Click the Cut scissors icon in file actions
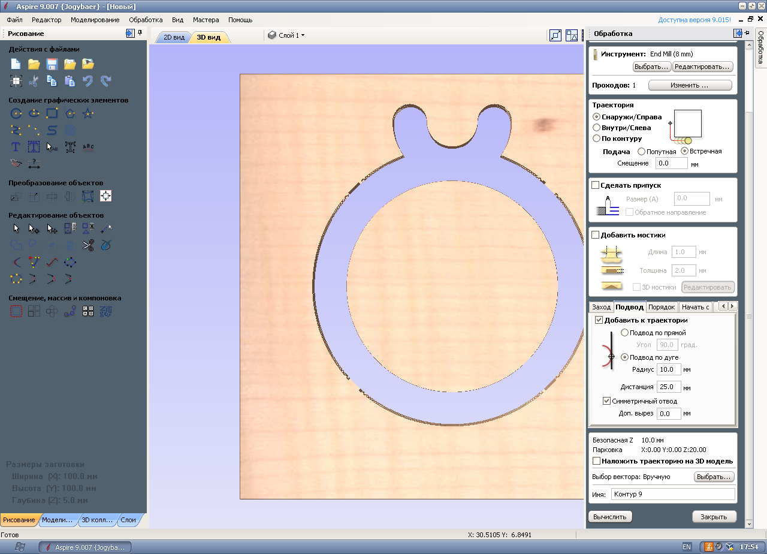 [x=34, y=80]
